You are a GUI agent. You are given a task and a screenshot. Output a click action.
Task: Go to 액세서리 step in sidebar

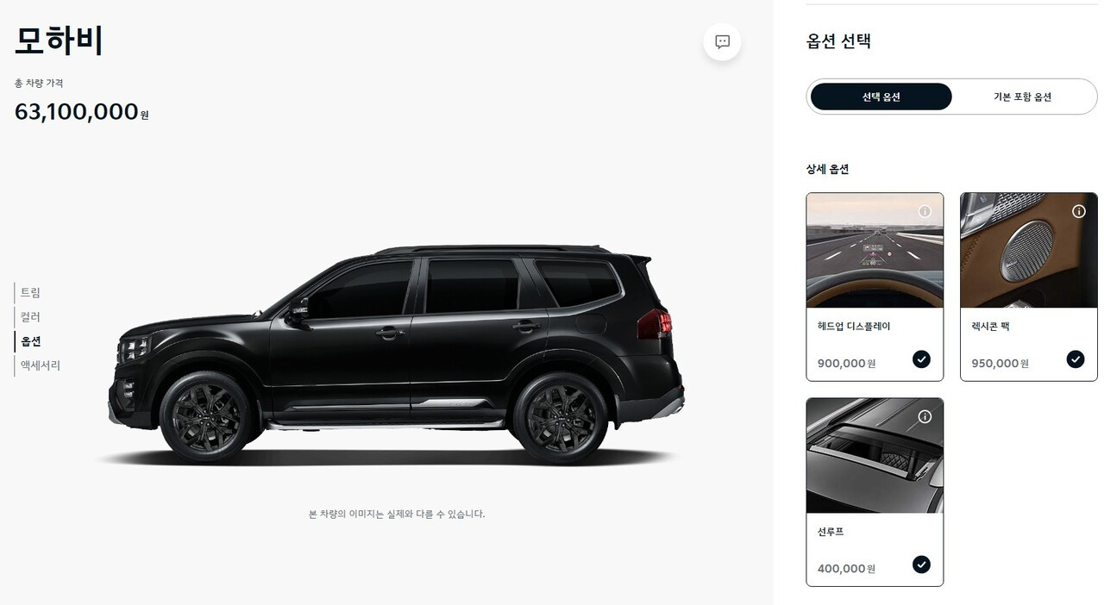(40, 365)
